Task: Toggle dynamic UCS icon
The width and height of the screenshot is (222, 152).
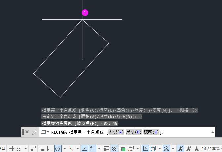Action: (145, 149)
